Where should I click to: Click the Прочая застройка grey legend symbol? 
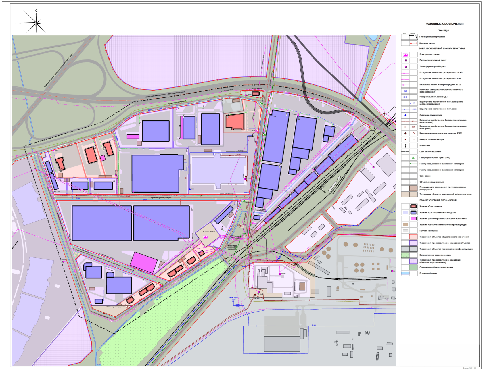tap(405, 231)
